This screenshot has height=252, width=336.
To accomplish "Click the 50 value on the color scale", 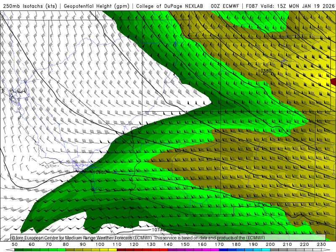I will [x=15, y=244].
